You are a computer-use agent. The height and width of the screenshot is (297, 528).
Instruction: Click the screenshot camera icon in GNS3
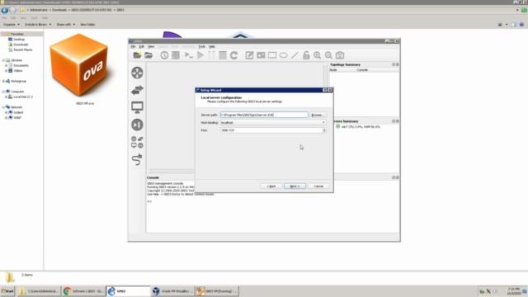pos(340,55)
